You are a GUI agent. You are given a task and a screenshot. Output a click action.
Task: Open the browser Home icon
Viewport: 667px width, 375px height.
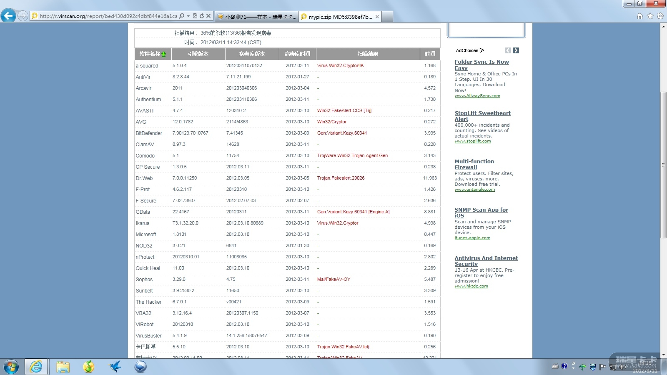640,16
